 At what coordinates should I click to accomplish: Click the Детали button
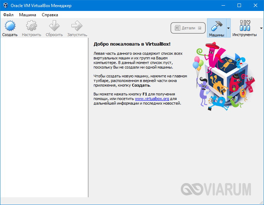pyautogui.click(x=188, y=28)
